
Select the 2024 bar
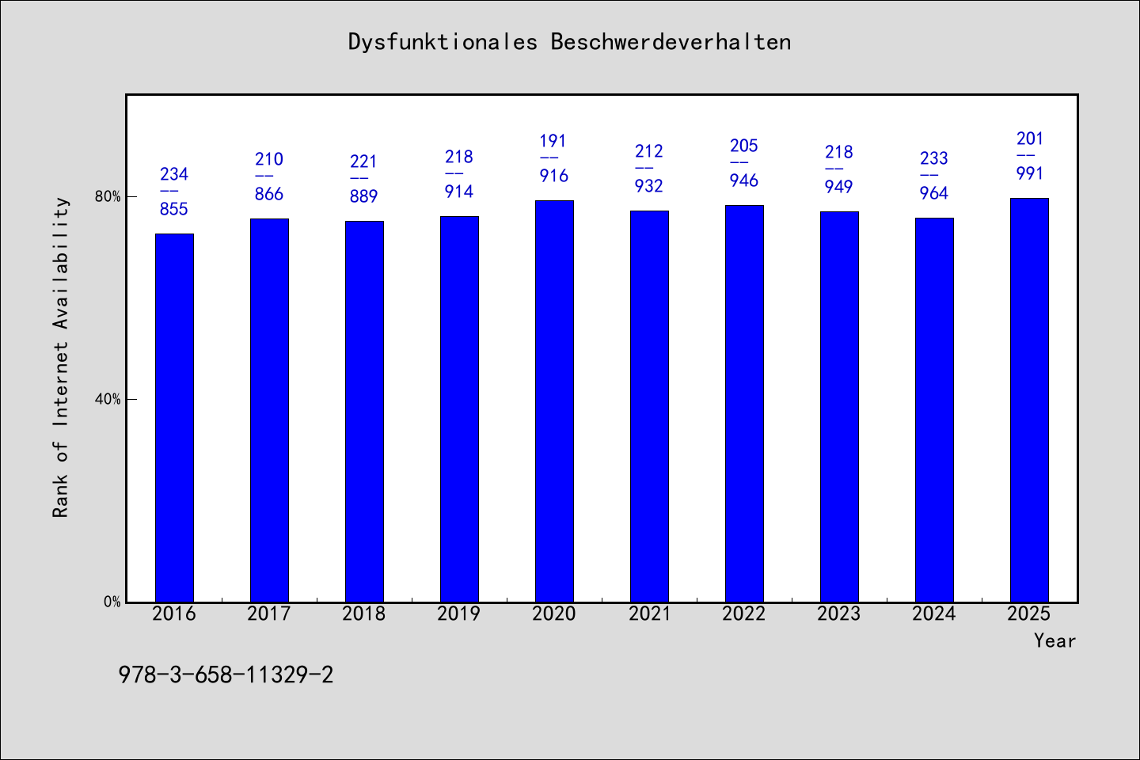[x=934, y=410]
